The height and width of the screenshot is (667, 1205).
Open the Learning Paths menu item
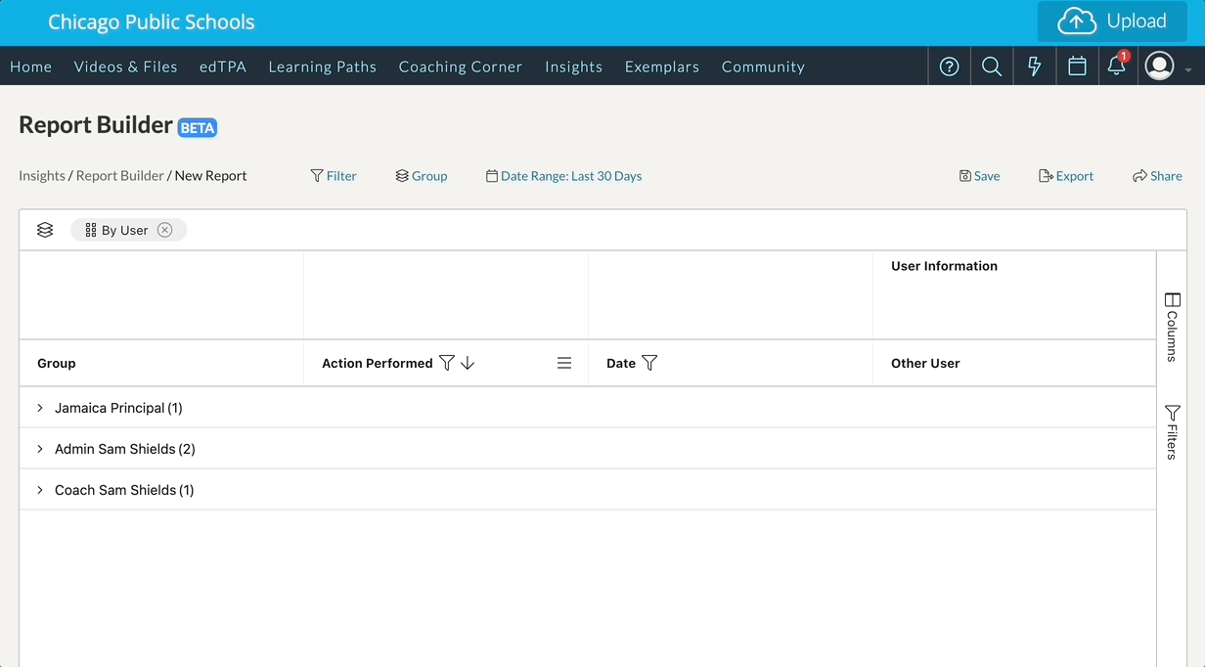(x=323, y=67)
